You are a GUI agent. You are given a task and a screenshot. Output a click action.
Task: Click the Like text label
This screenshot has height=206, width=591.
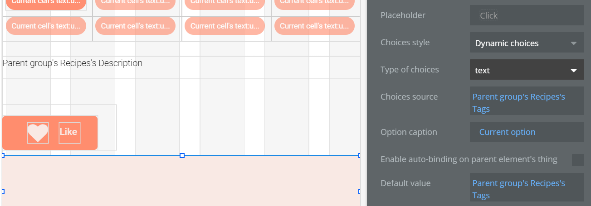click(69, 132)
